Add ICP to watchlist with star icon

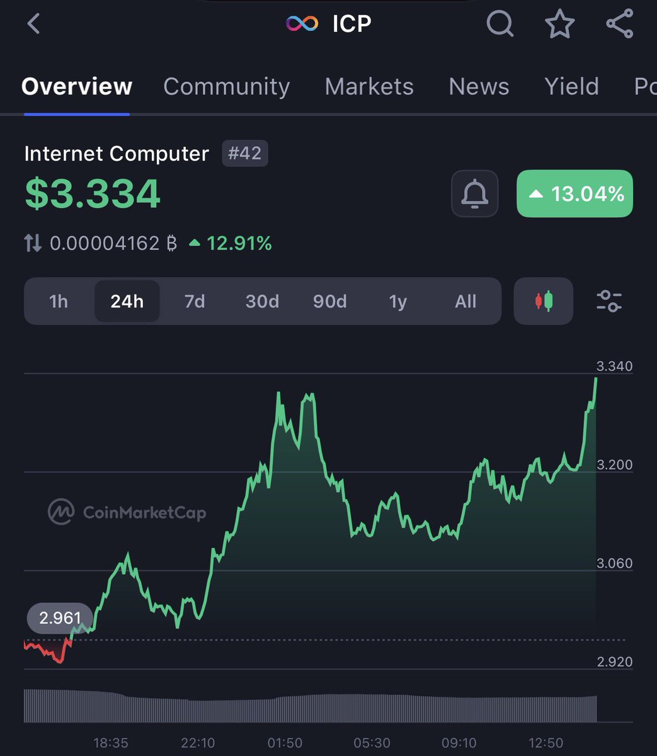[x=559, y=24]
